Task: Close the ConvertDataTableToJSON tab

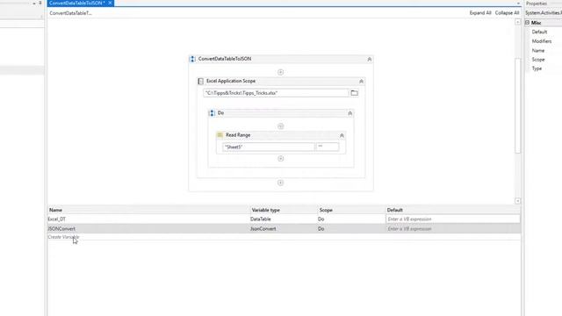Action: pos(110,3)
